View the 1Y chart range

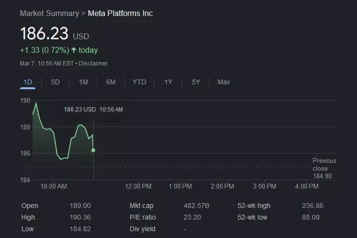(x=168, y=82)
